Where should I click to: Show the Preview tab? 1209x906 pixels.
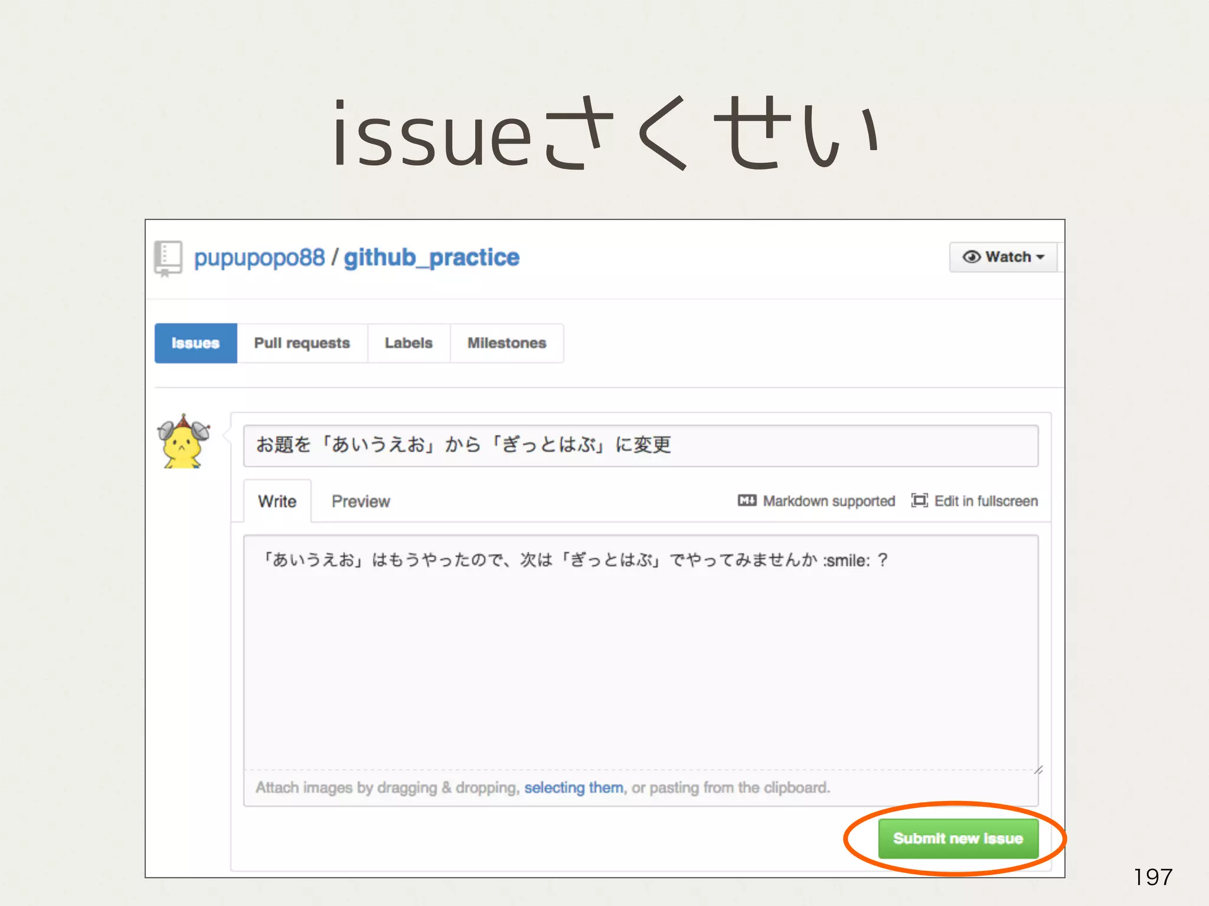click(361, 501)
